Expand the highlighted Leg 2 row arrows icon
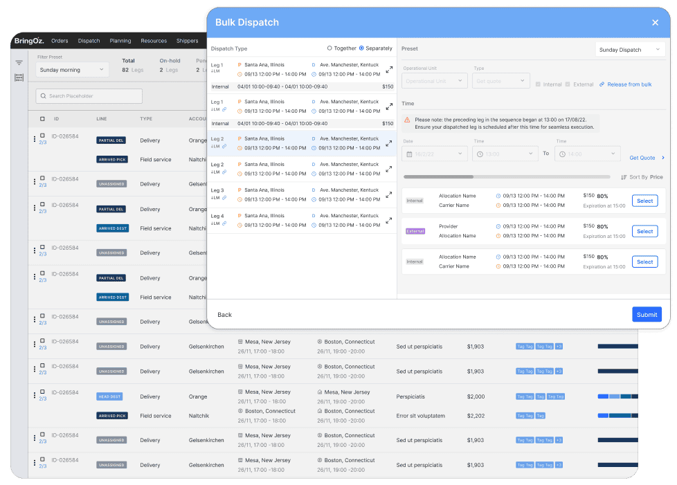The image size is (677, 485). (389, 144)
